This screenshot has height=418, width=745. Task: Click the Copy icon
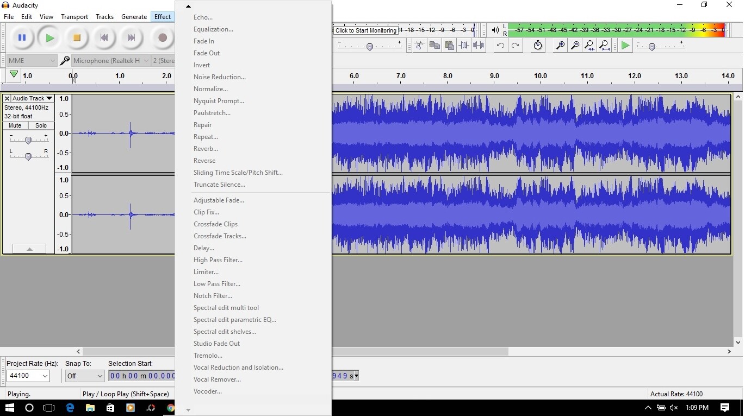[434, 46]
